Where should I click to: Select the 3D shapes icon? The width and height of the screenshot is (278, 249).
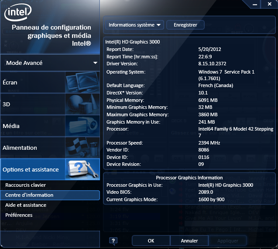click(82, 104)
